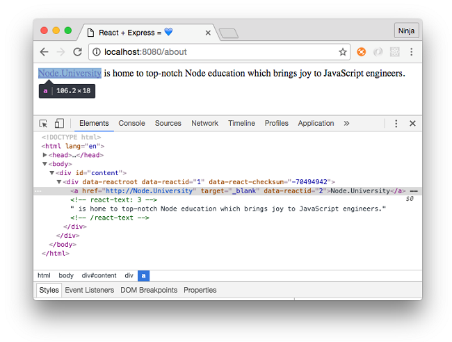Switch to the Timeline tab

click(241, 123)
